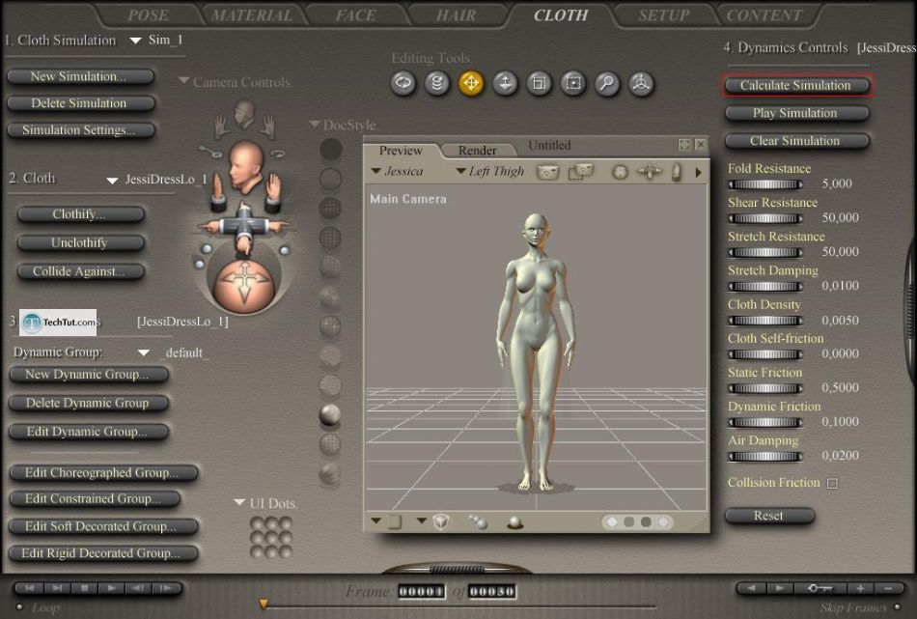Screen dimensions: 917x619
Task: Select the Twist editing tool
Action: [437, 84]
